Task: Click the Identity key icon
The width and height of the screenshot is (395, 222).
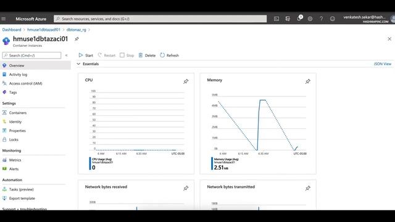Action: pos(4,121)
